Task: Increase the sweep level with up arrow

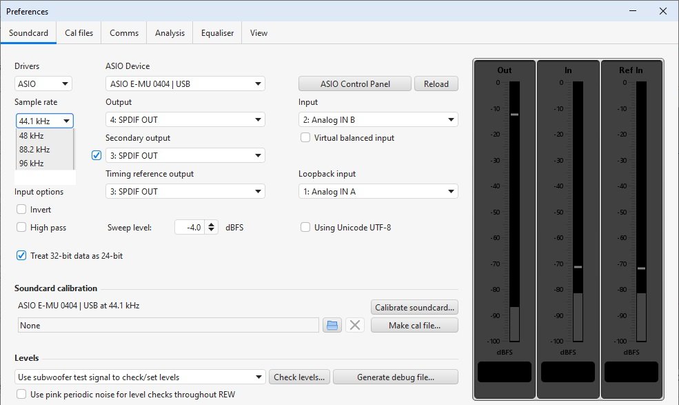Action: [x=212, y=224]
